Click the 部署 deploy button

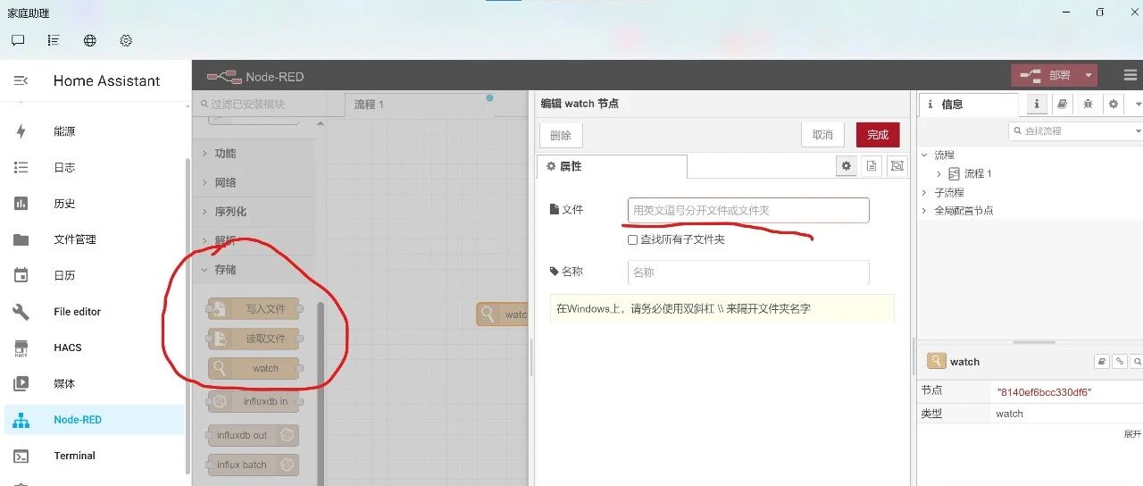click(1046, 76)
